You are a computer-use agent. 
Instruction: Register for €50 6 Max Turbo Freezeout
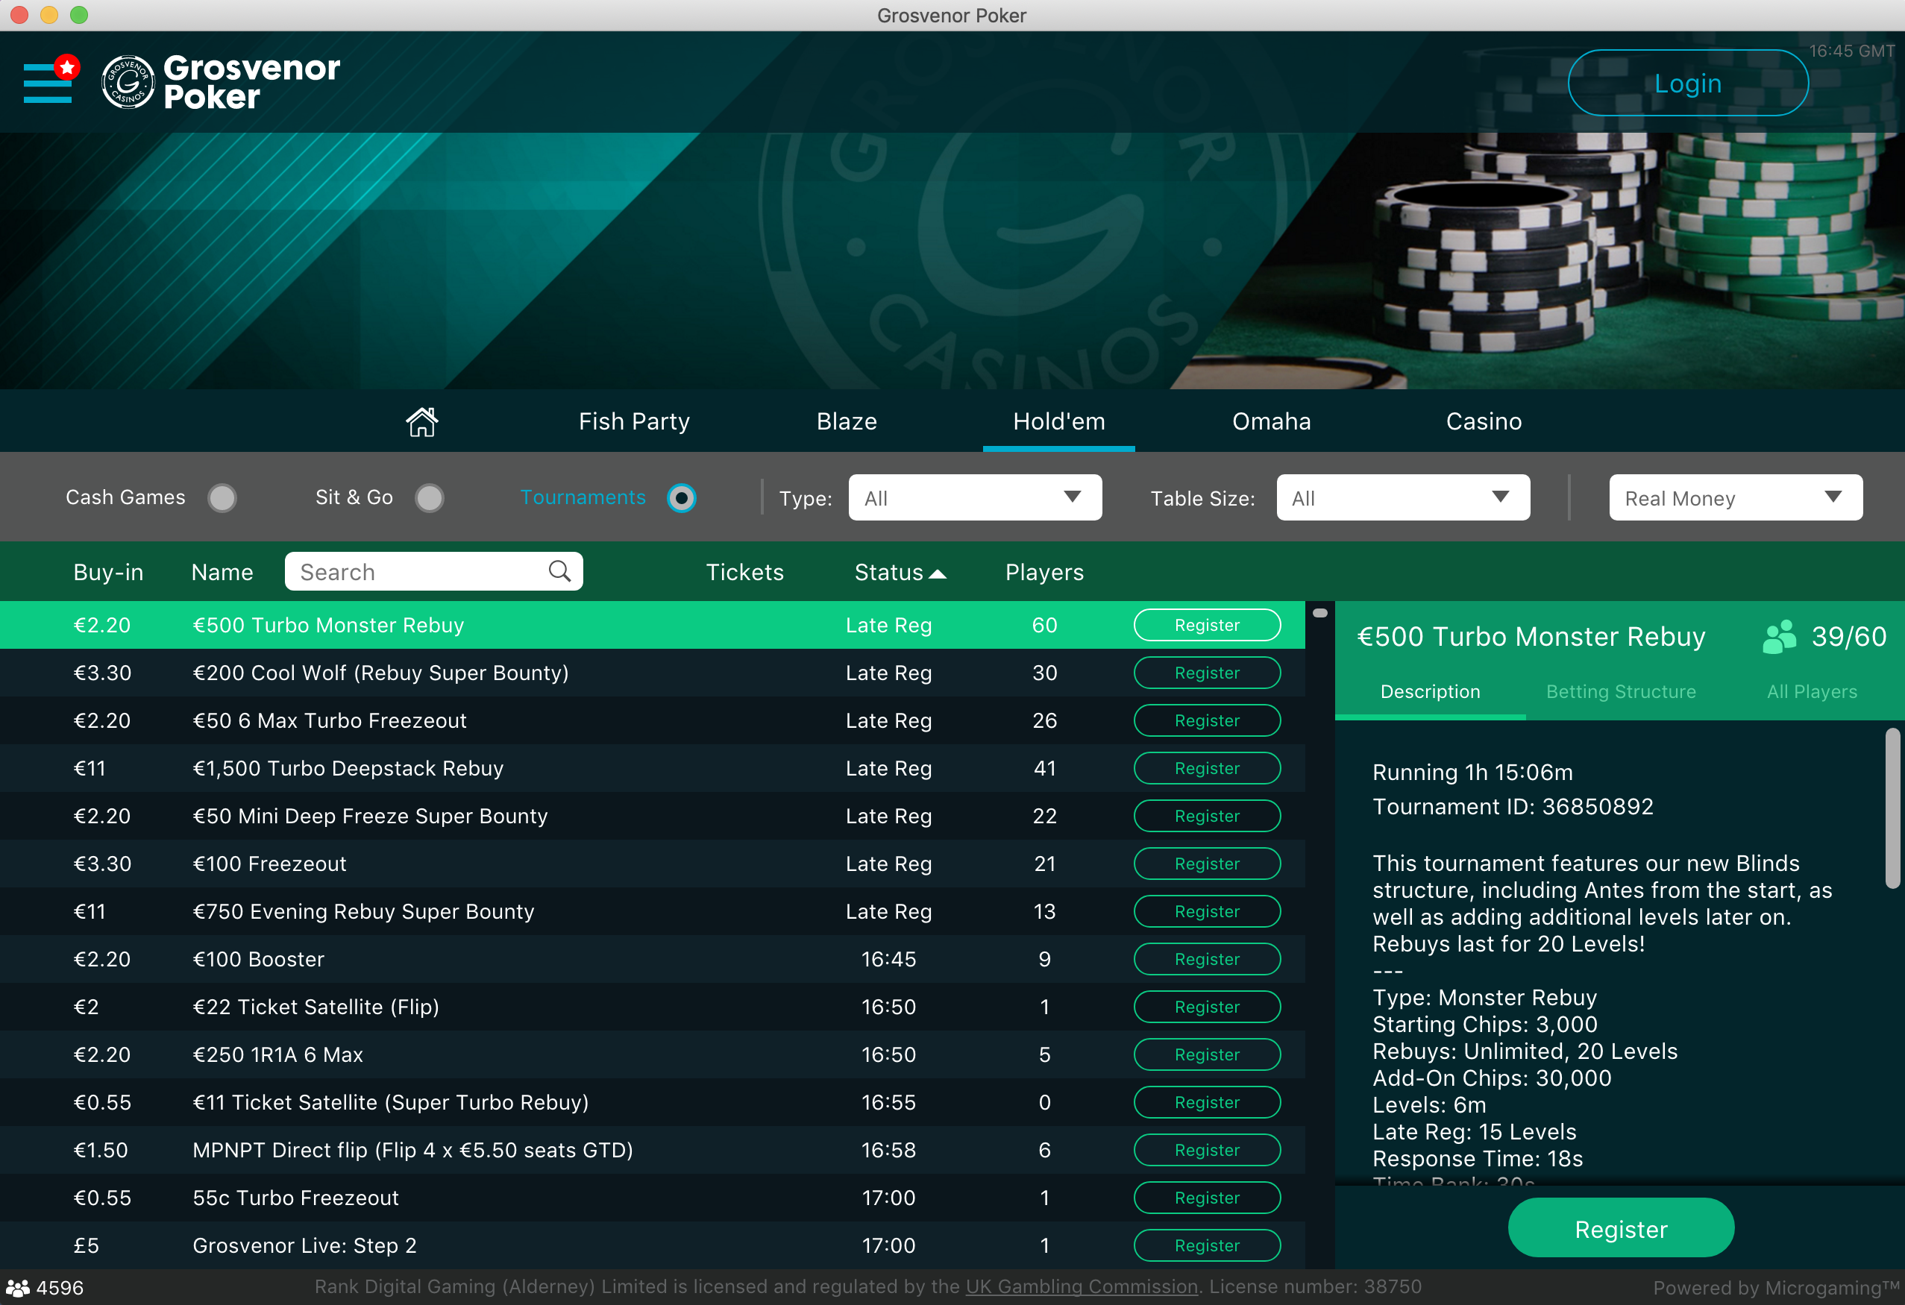[1207, 720]
